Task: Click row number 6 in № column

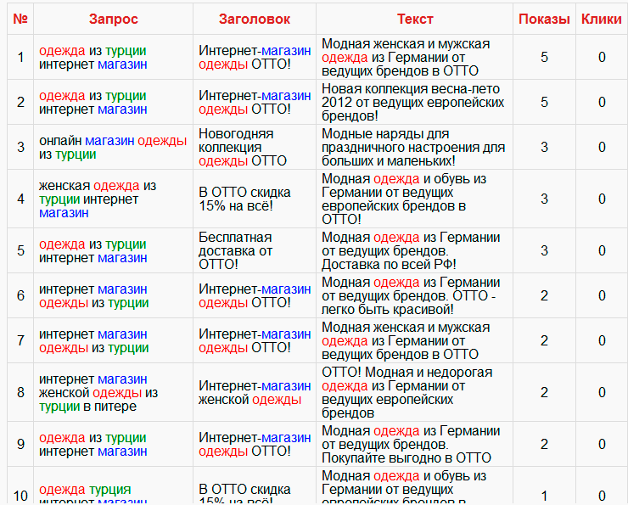Action: [20, 295]
